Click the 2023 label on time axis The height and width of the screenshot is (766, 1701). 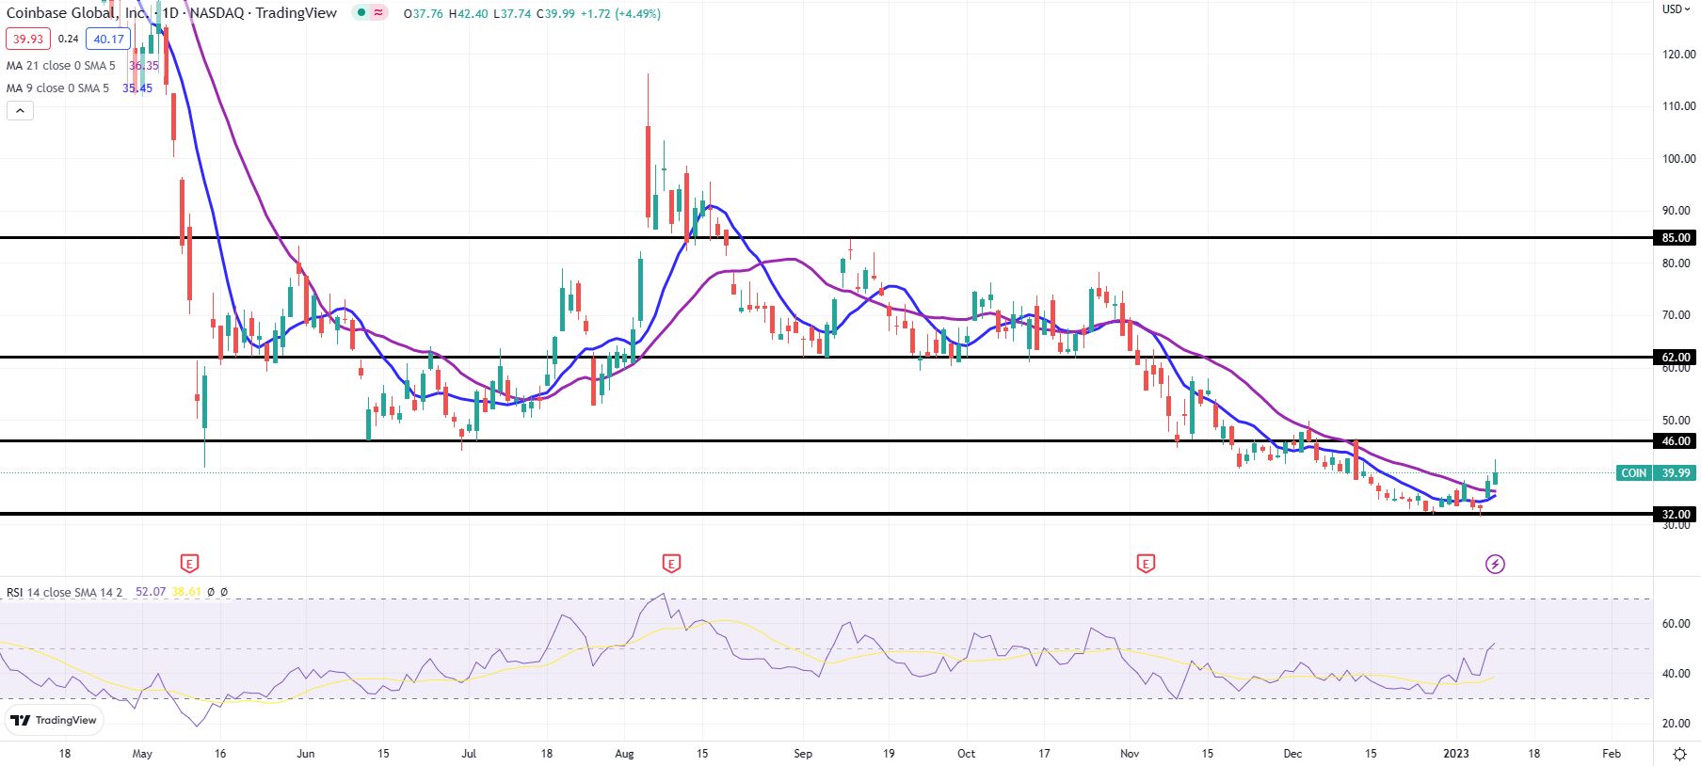tap(1456, 754)
